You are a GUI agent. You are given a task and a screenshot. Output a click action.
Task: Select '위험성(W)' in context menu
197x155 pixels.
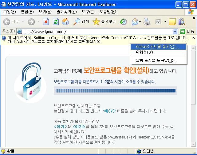(144, 52)
